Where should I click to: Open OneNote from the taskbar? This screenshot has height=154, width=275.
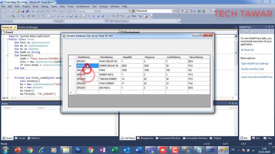coord(102,150)
